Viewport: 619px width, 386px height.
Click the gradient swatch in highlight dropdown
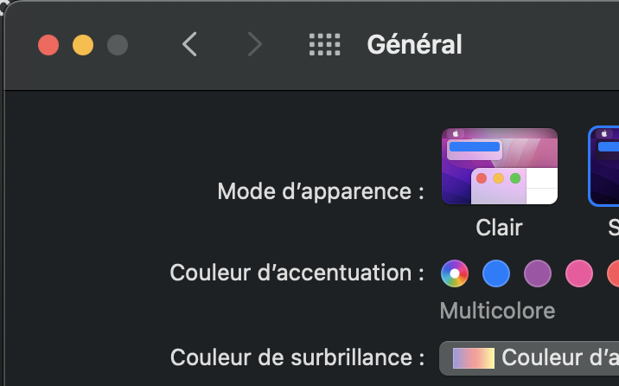point(474,358)
